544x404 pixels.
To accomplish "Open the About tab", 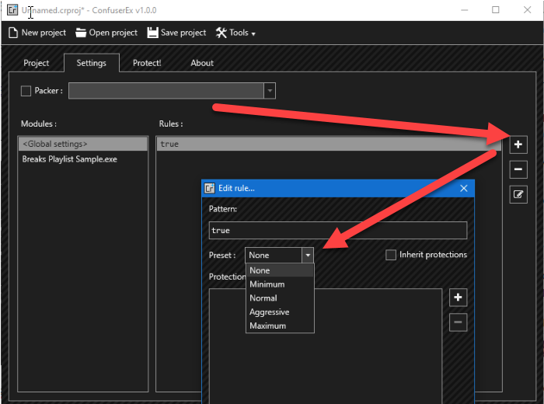I will coord(202,63).
